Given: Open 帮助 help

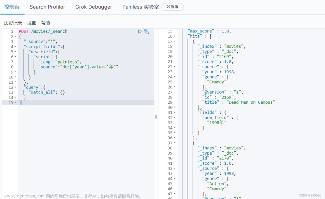Looking at the screenshot, I should [x=45, y=23].
